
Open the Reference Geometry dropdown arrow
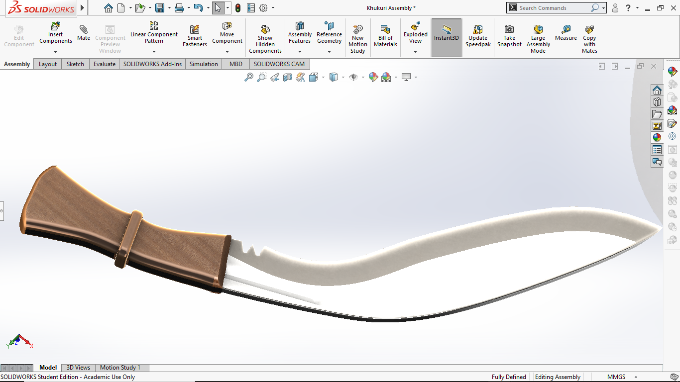[x=329, y=52]
